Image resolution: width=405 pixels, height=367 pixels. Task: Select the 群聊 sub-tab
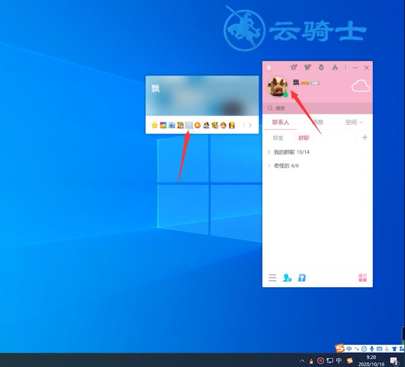304,138
